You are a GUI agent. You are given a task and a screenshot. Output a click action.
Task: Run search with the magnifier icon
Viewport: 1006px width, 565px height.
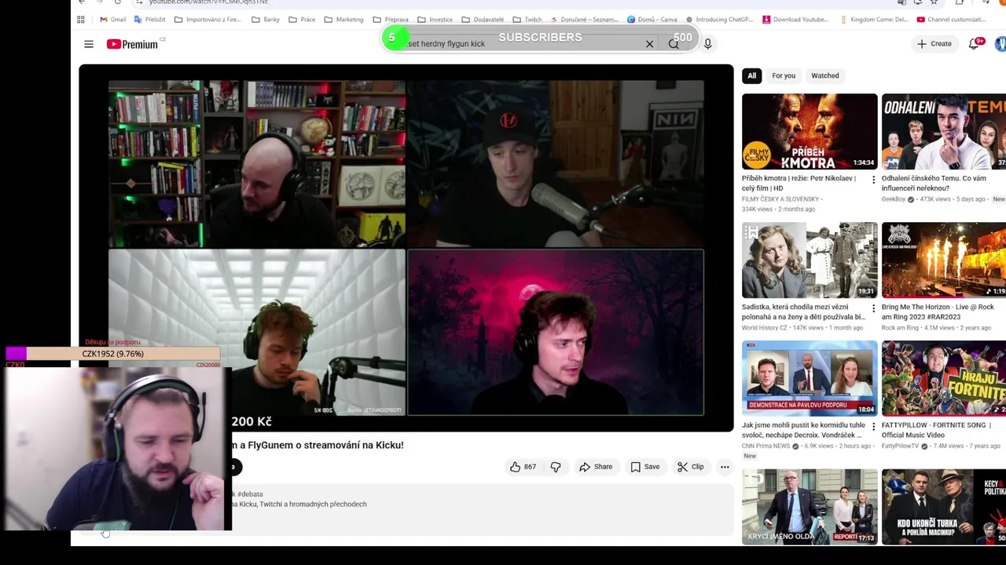click(x=674, y=44)
